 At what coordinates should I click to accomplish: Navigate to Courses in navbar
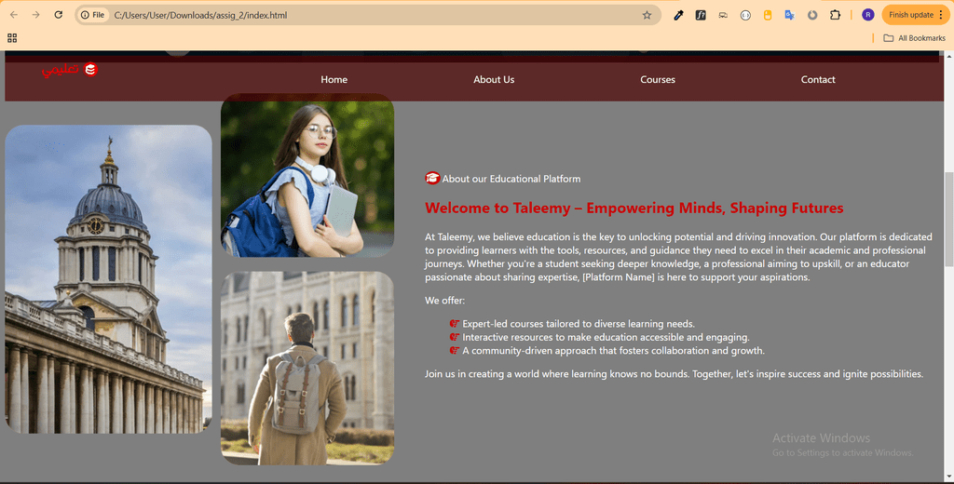pos(658,80)
